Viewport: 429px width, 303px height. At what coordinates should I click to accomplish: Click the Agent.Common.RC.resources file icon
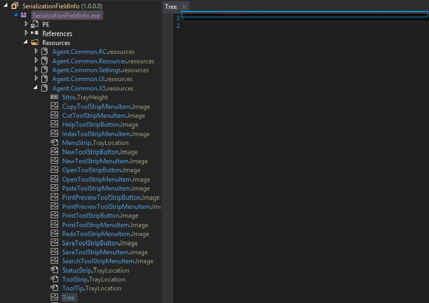point(44,52)
